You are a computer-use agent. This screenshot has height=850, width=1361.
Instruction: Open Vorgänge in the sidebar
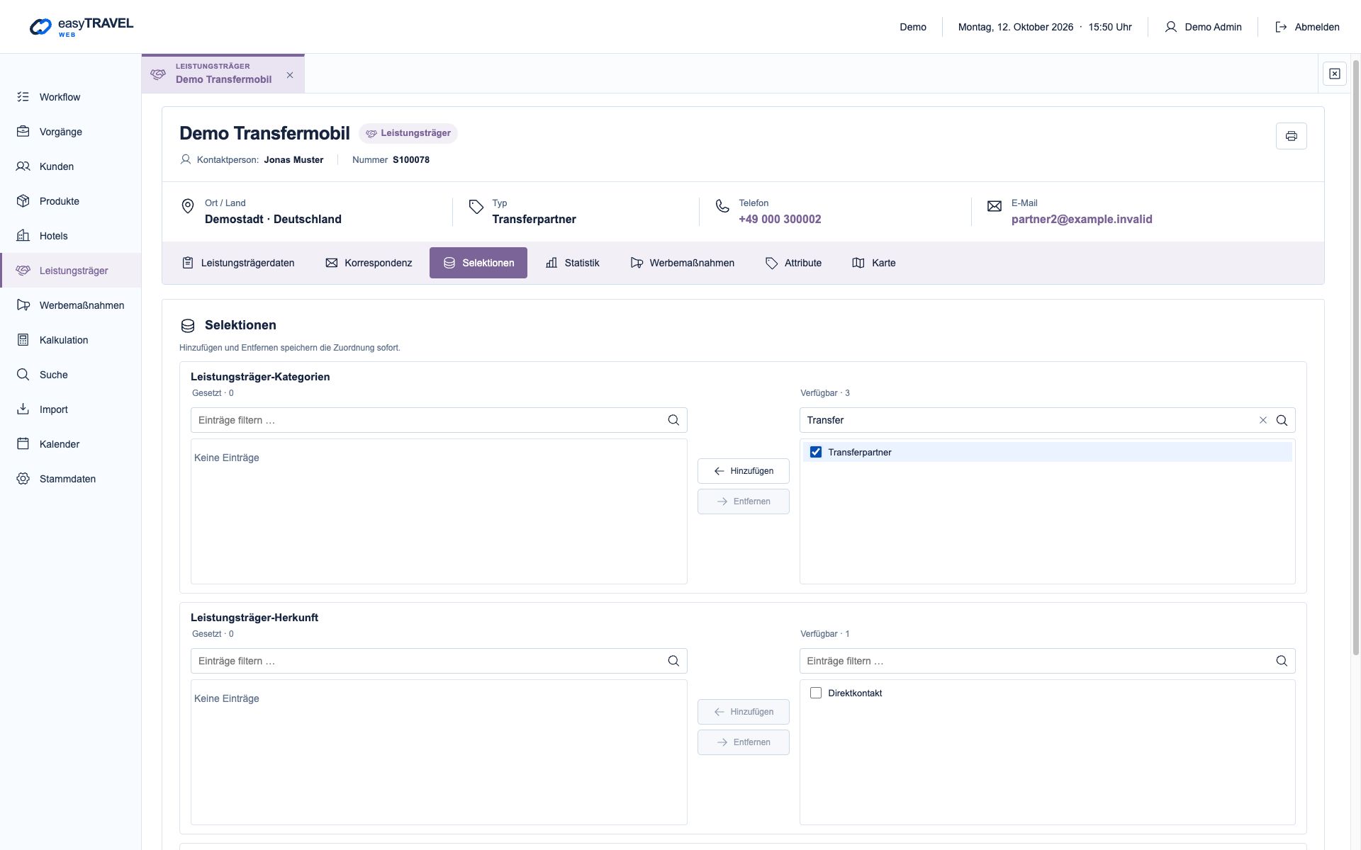[x=71, y=132]
